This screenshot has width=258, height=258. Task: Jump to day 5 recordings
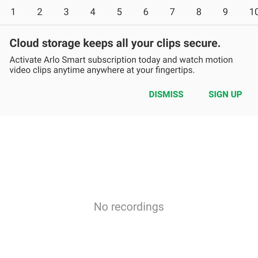point(119,12)
